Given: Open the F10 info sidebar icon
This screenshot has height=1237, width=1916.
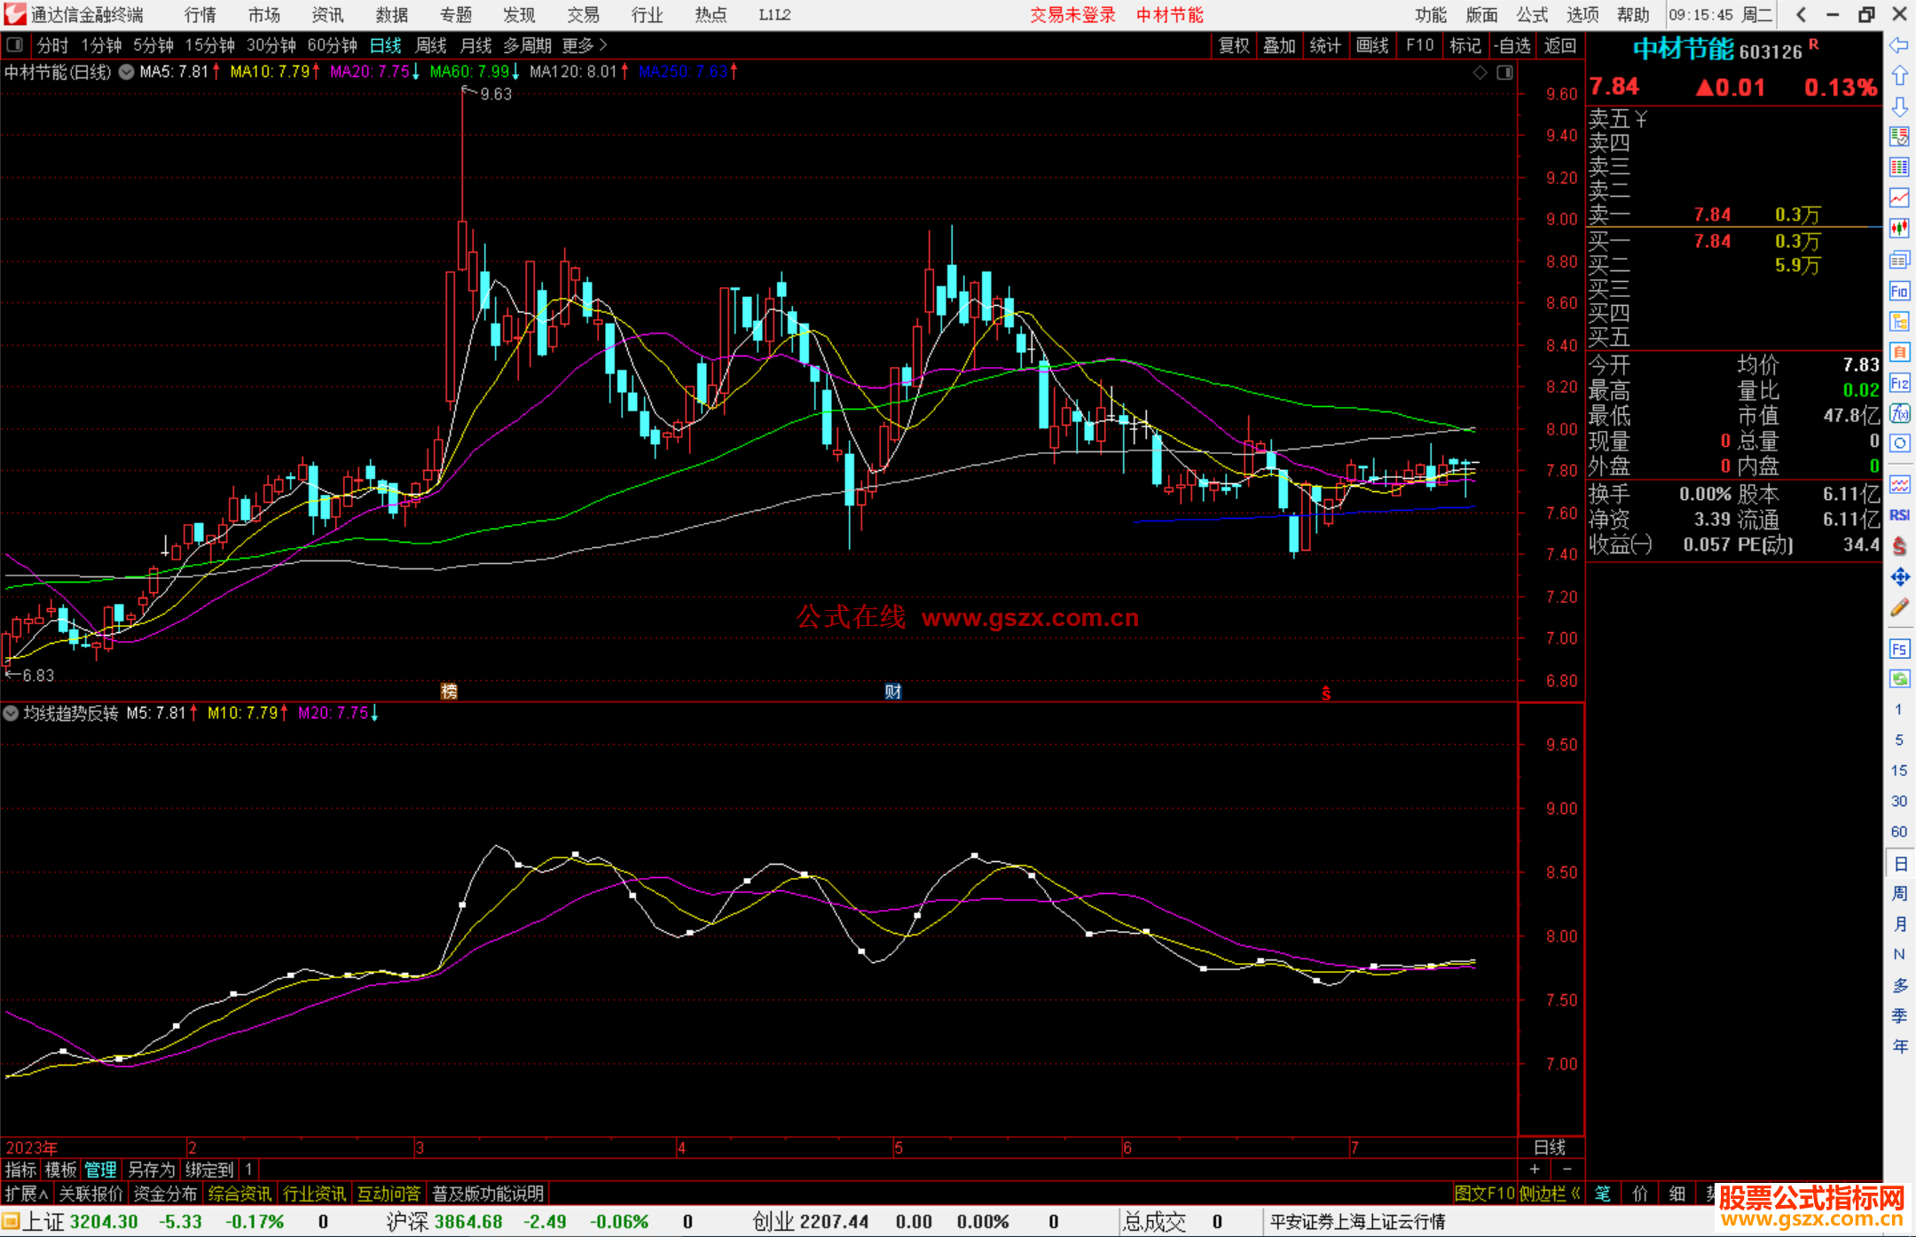Looking at the screenshot, I should pos(1899,291).
